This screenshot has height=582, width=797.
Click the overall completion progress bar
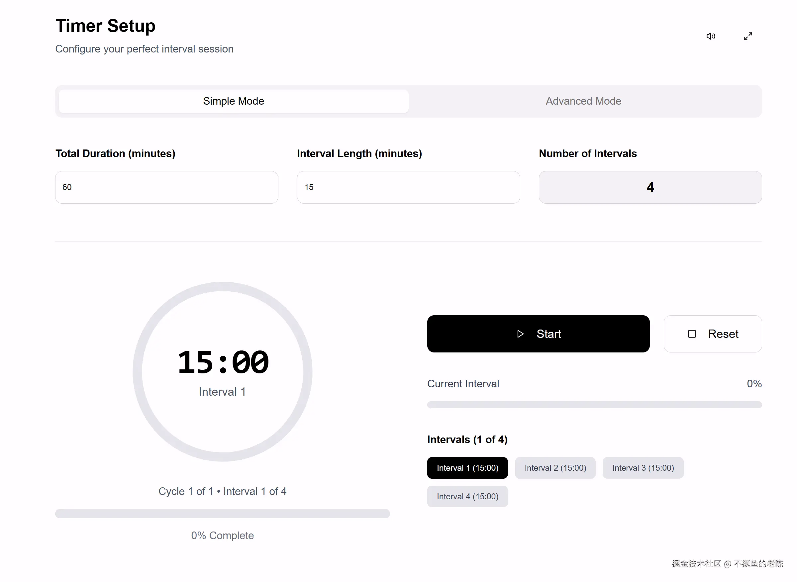222,513
